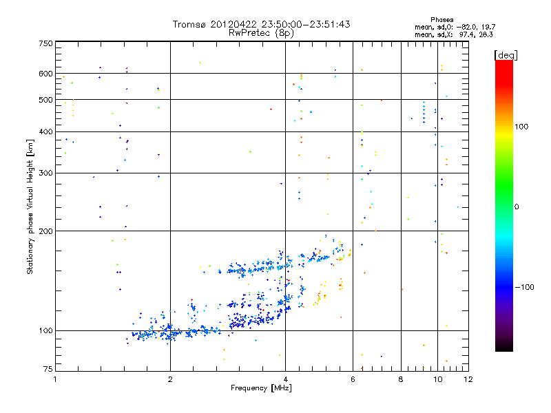Viewport: 551px width, 413px height.
Task: Click the x-axis tick label '10'
Action: pyautogui.click(x=438, y=379)
